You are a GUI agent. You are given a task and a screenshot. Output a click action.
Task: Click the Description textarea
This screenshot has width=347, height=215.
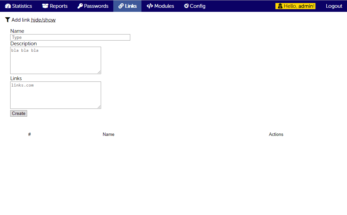point(55,60)
